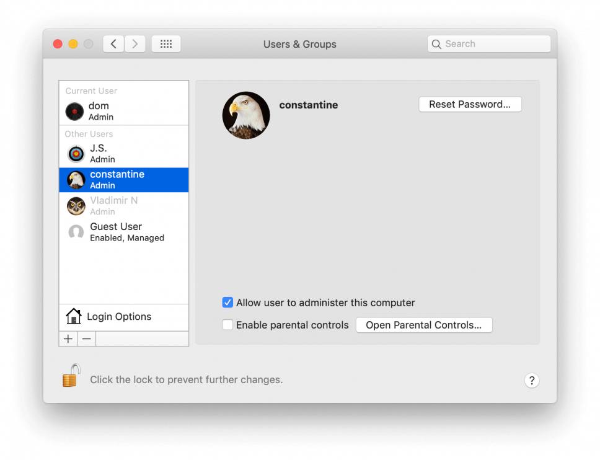This screenshot has width=600, height=460.
Task: Open Login Options via the house icon
Action: point(73,316)
